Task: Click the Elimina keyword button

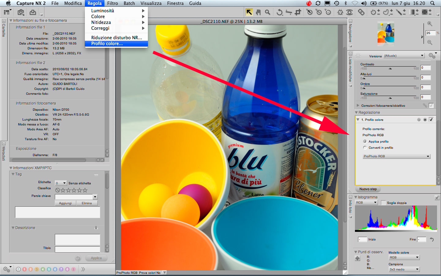Action: click(x=87, y=203)
